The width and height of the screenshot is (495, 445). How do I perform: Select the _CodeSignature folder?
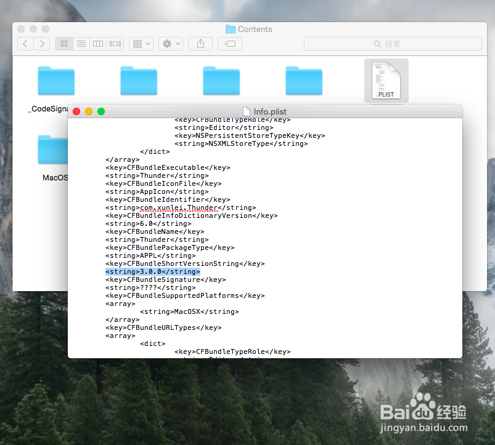pyautogui.click(x=56, y=81)
